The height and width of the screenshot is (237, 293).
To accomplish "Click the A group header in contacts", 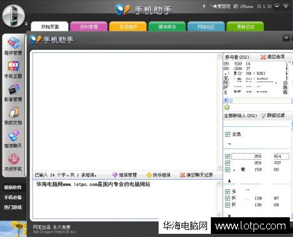I will point(229,181).
